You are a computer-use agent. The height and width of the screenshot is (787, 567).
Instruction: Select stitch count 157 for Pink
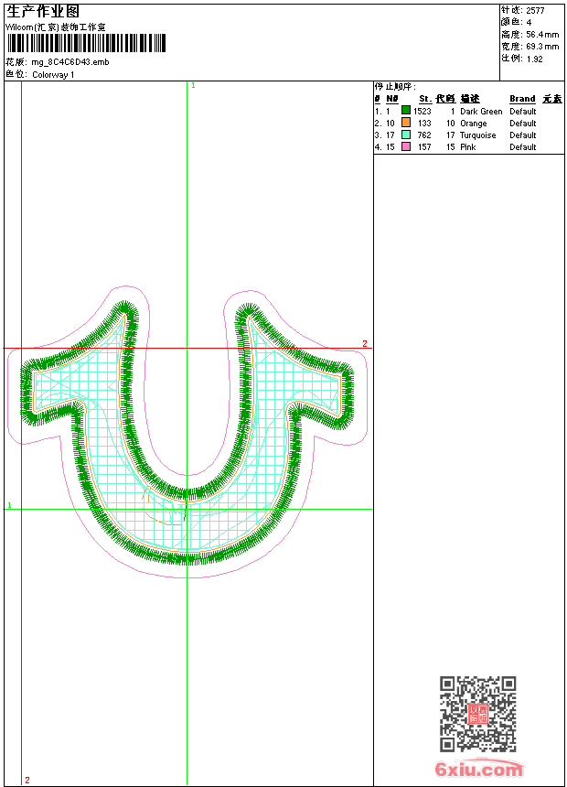coord(424,147)
